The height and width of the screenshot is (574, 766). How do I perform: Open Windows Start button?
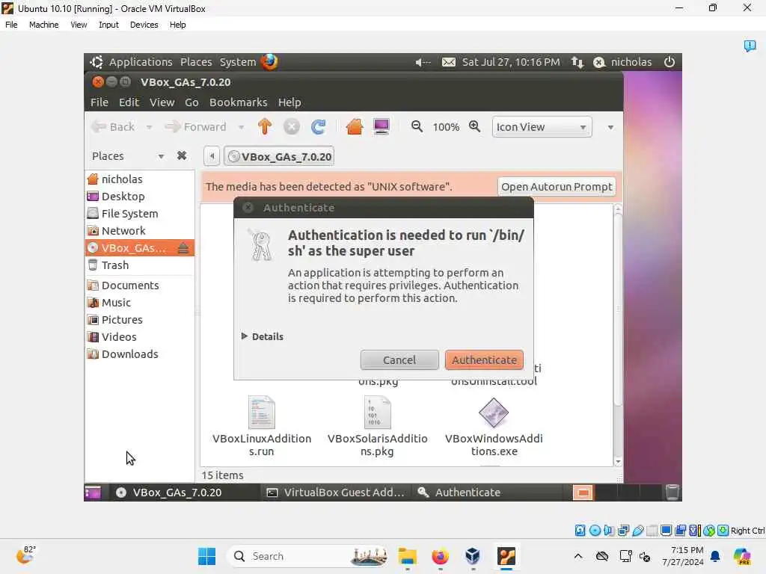tap(206, 556)
